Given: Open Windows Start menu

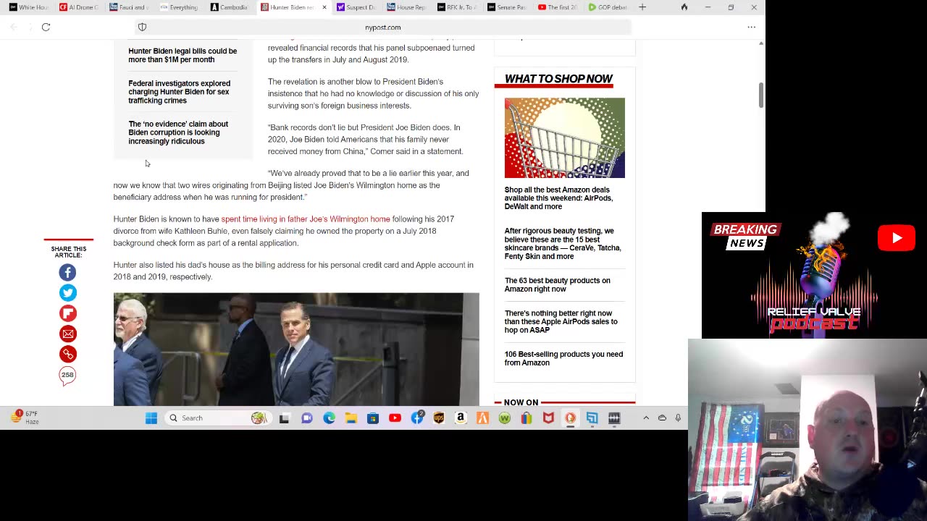Looking at the screenshot, I should 151,418.
